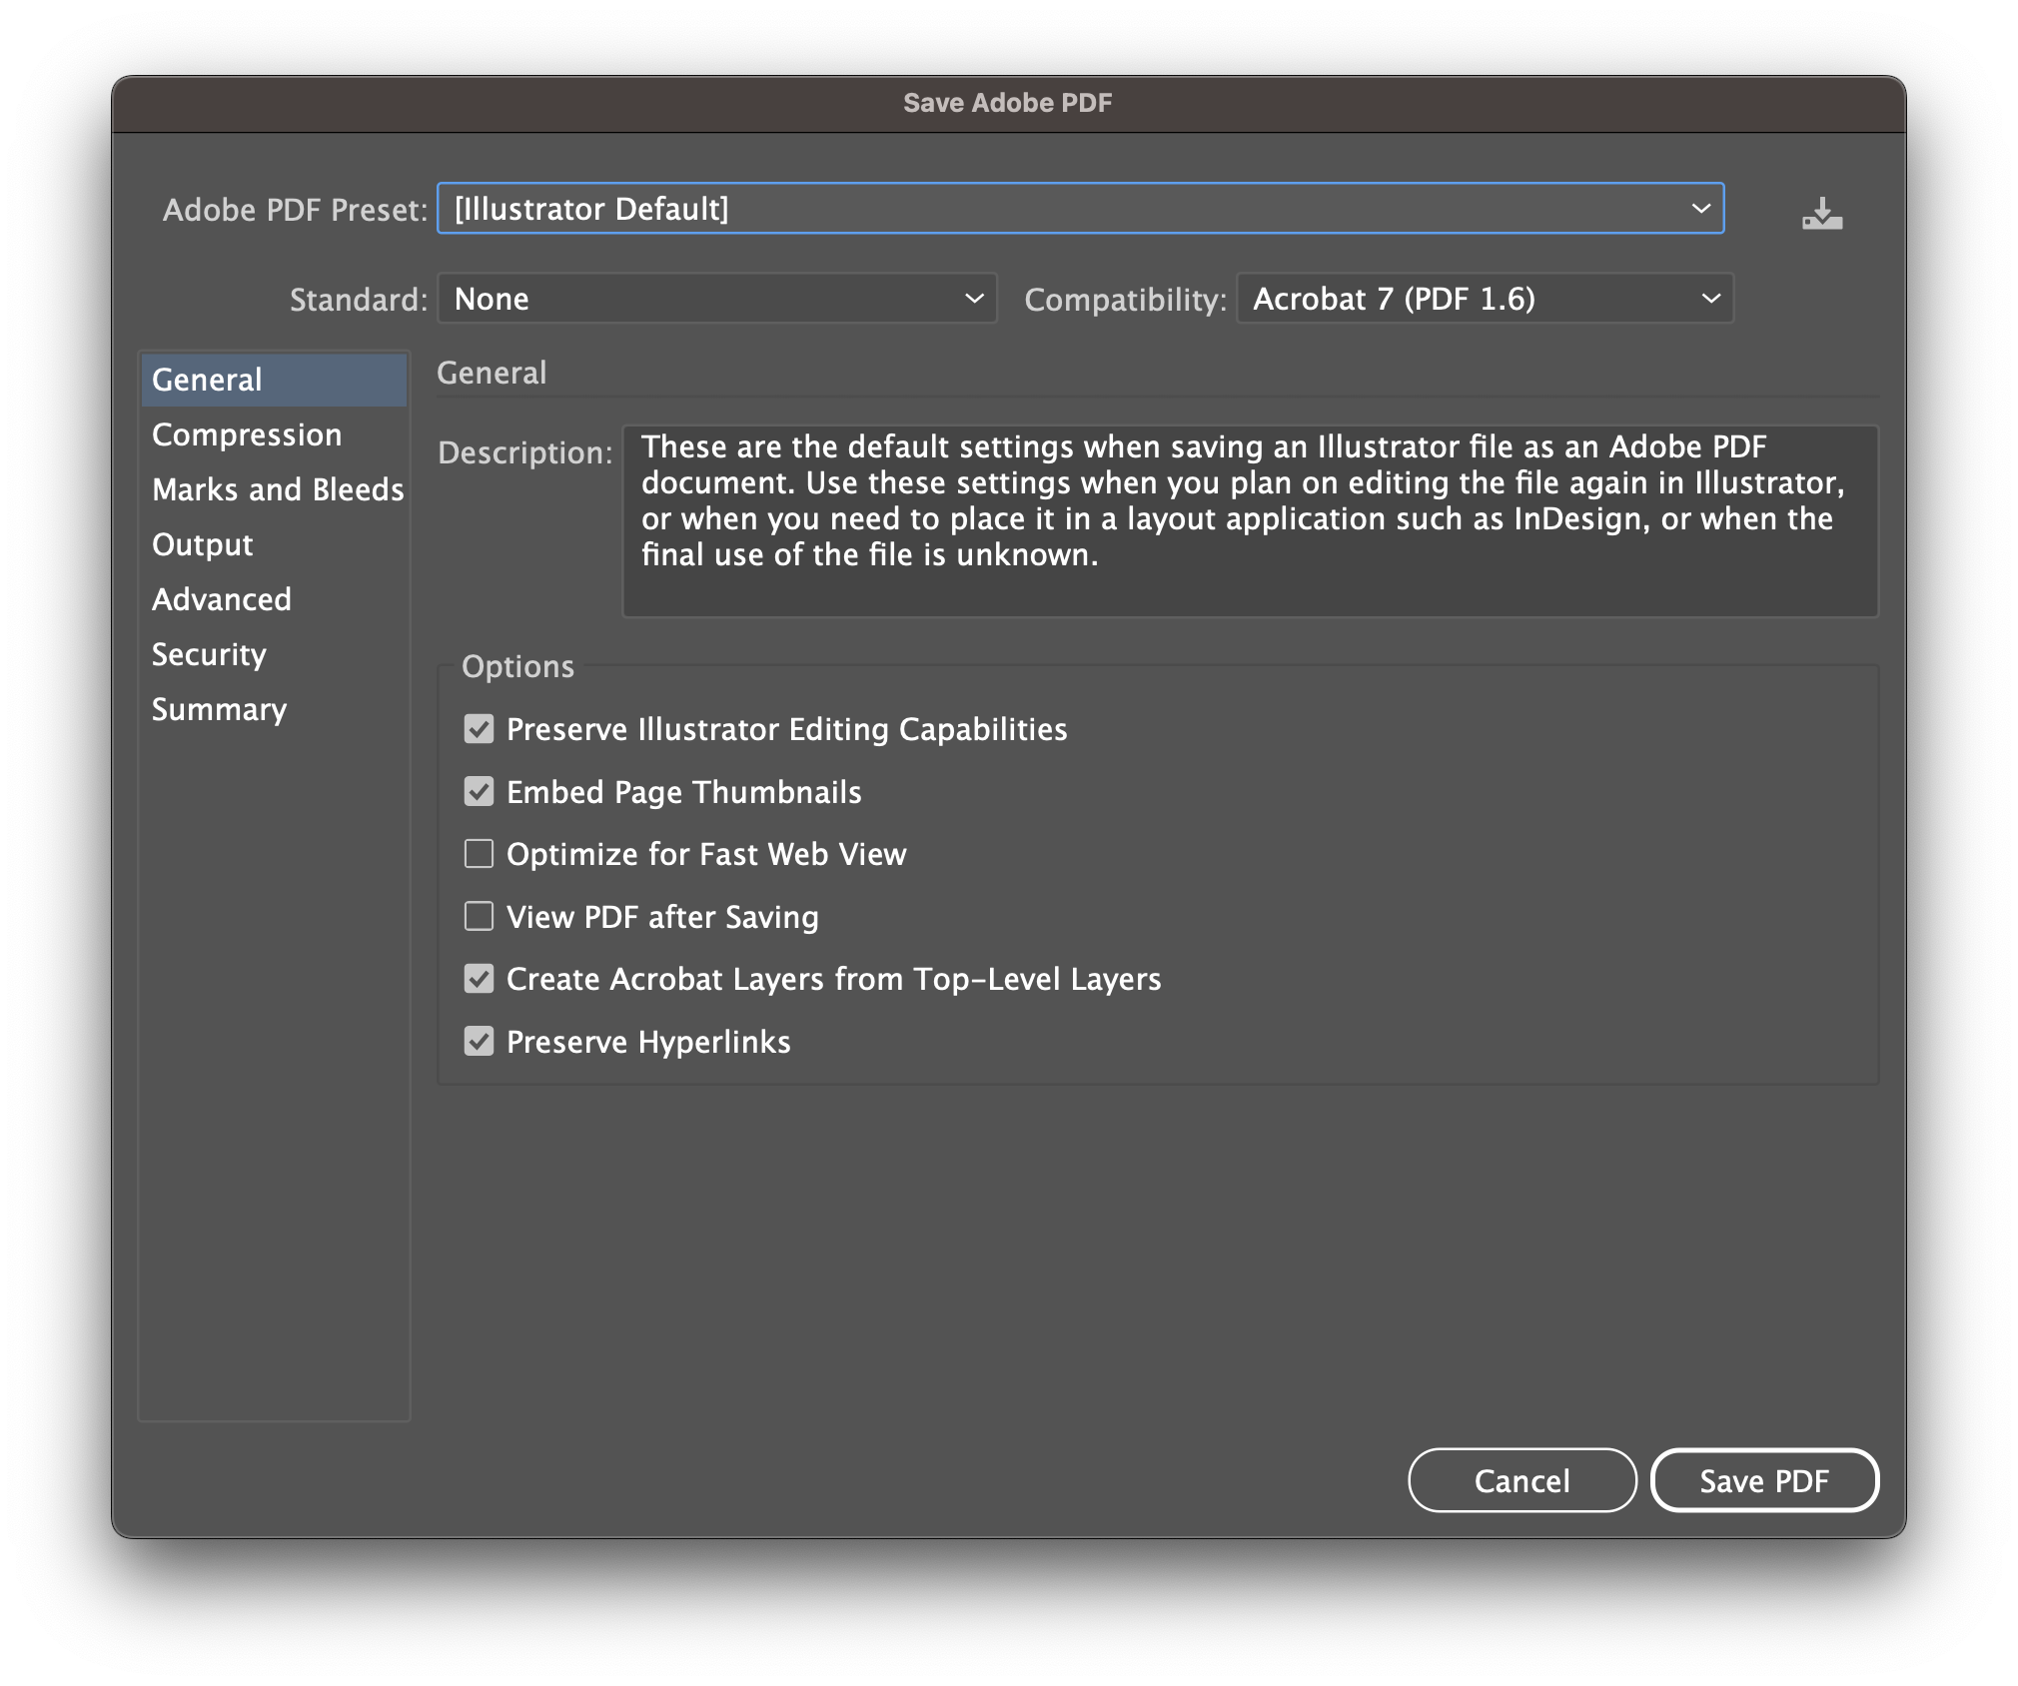Enable Optimize for Fast Web View
Image resolution: width=2018 pixels, height=1686 pixels.
(x=480, y=854)
